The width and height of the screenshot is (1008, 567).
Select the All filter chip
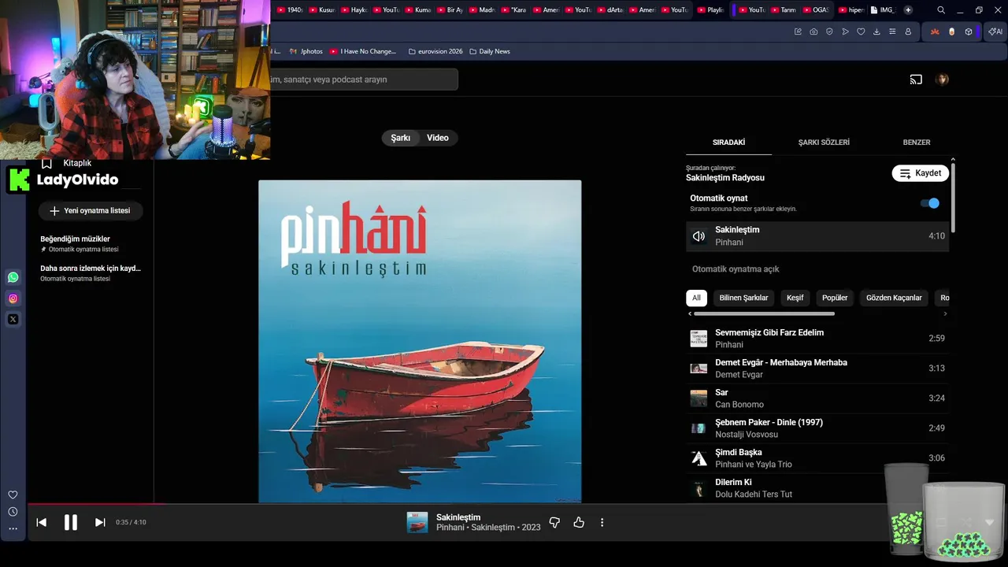(696, 298)
